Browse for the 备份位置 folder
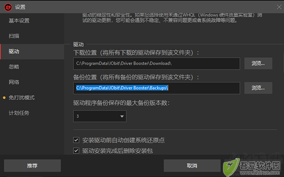 click(258, 88)
